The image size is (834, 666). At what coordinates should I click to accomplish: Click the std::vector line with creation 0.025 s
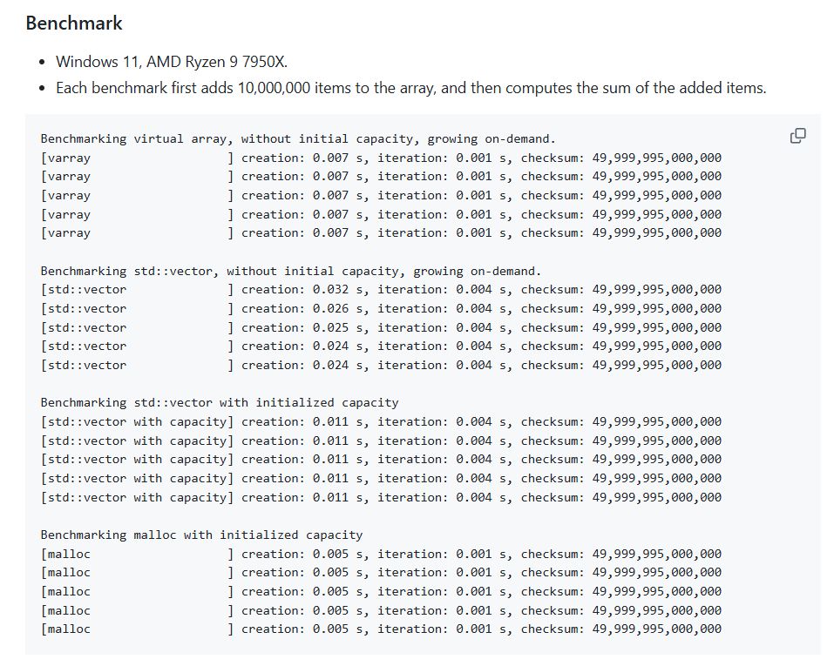381,327
